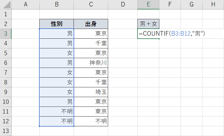The width and height of the screenshot is (224, 136).
Task: Click cell B4 containing 男
Action: click(57, 44)
